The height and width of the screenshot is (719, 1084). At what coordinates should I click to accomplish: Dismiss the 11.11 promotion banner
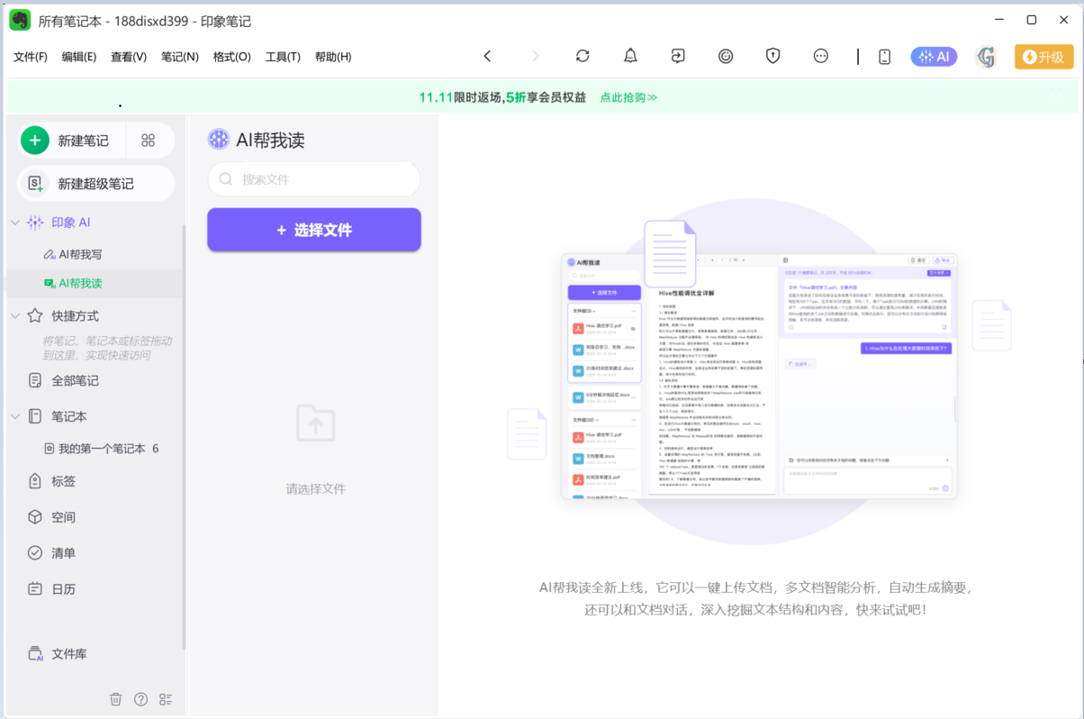(x=1059, y=97)
